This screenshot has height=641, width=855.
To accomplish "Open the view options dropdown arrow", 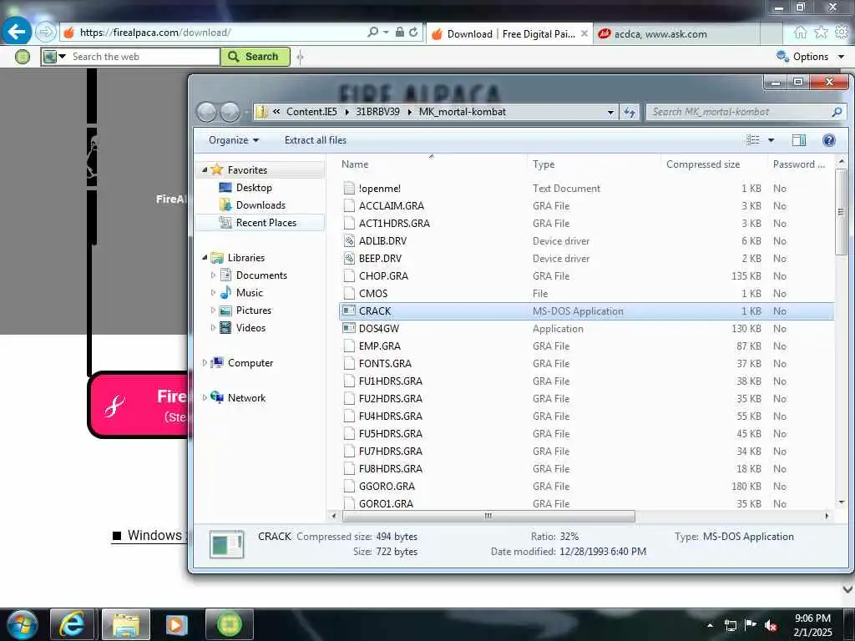I will [x=771, y=140].
